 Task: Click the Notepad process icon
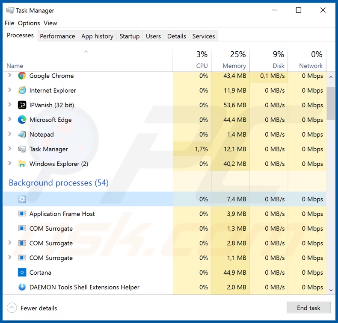click(x=22, y=134)
